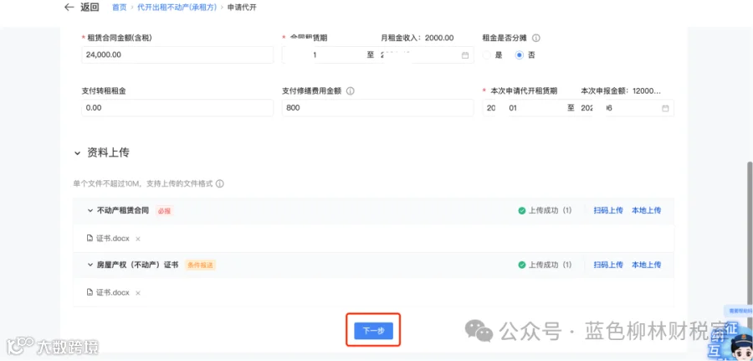Image resolution: width=753 pixels, height=361 pixels.
Task: Click 本地上传 for 不动产租赁合同
Action: [x=647, y=210]
